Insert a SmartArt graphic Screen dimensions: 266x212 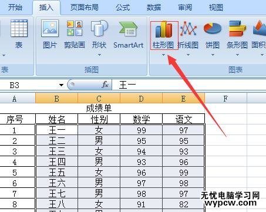click(129, 34)
